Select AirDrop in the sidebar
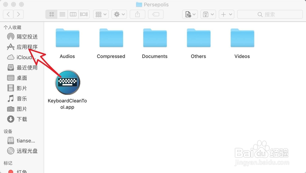 click(22, 36)
